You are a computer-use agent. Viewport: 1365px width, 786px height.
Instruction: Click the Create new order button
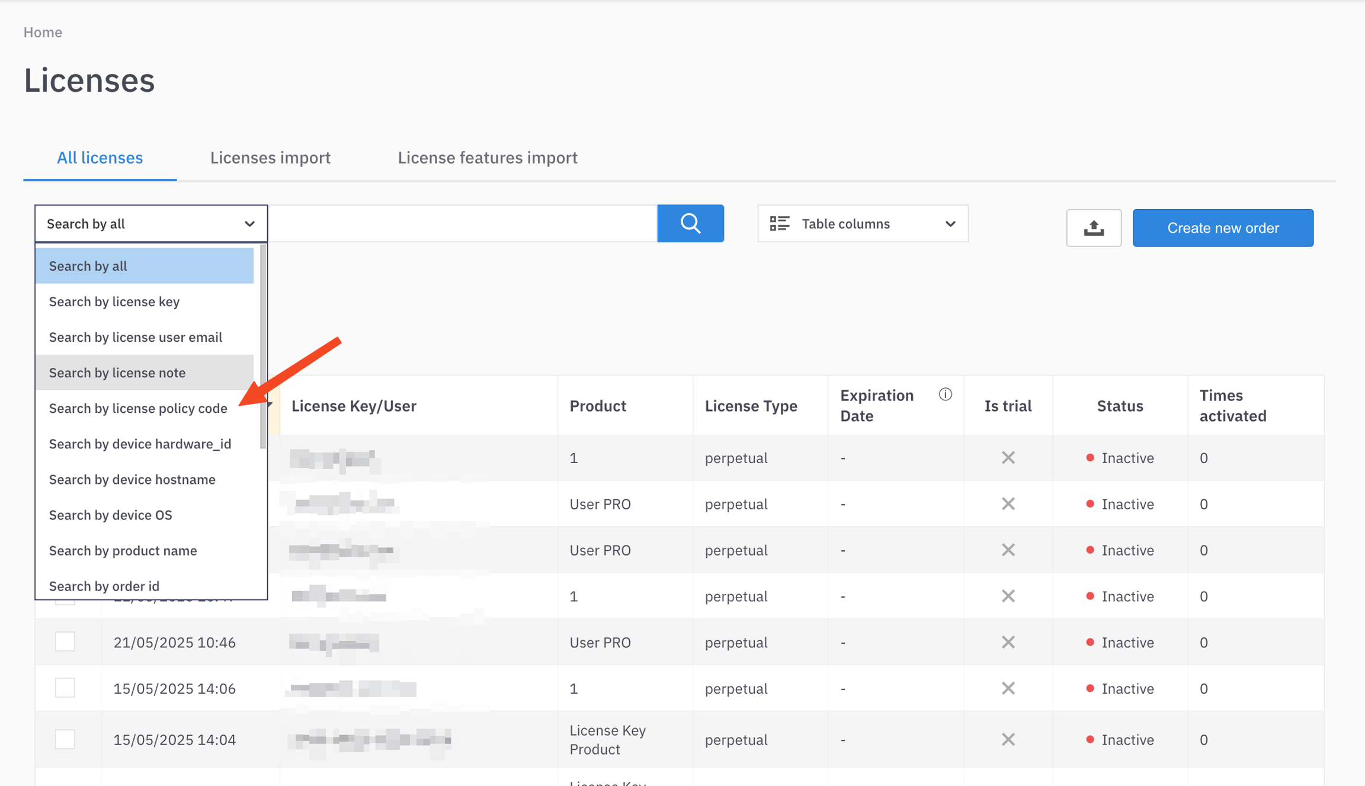[1222, 227]
